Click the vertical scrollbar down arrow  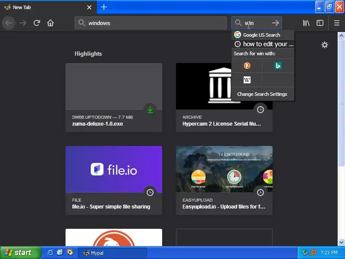tap(341, 242)
